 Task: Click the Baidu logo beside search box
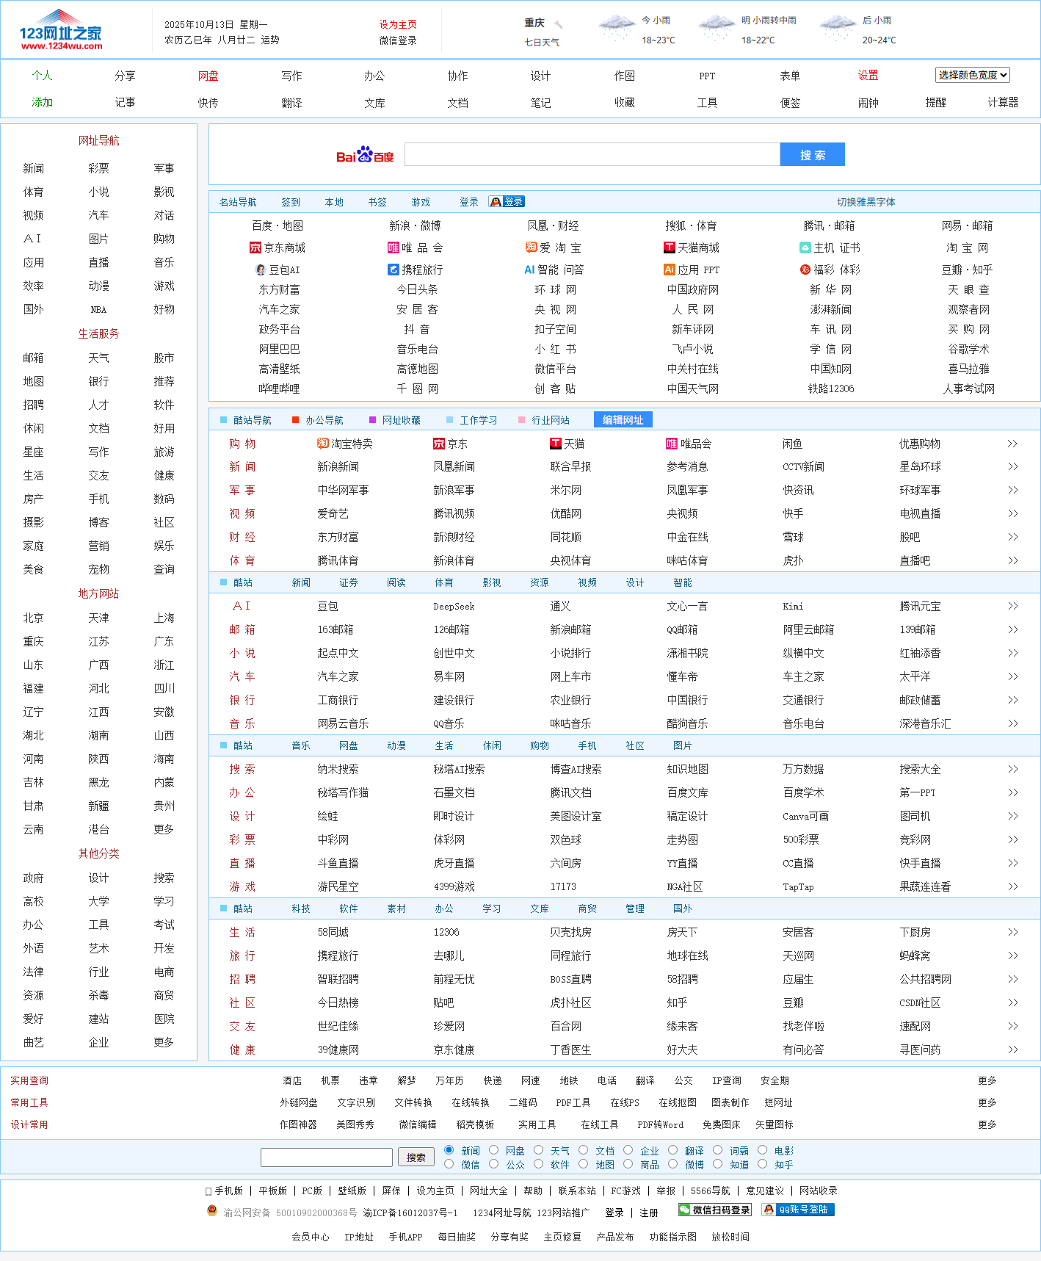coord(365,155)
